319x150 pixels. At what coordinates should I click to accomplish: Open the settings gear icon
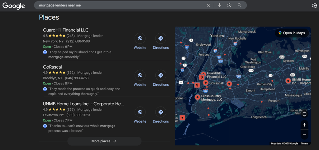315,6
